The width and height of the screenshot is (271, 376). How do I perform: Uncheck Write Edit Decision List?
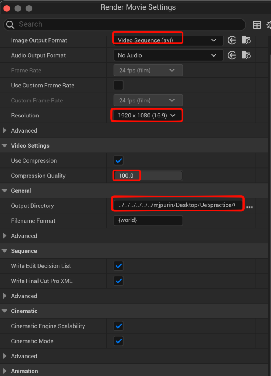(x=118, y=266)
